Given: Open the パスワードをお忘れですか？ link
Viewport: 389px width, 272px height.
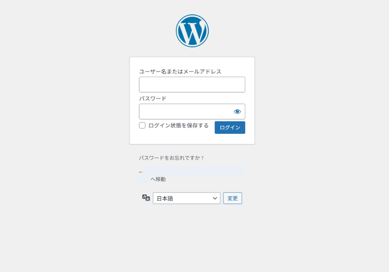Looking at the screenshot, I should (x=172, y=158).
